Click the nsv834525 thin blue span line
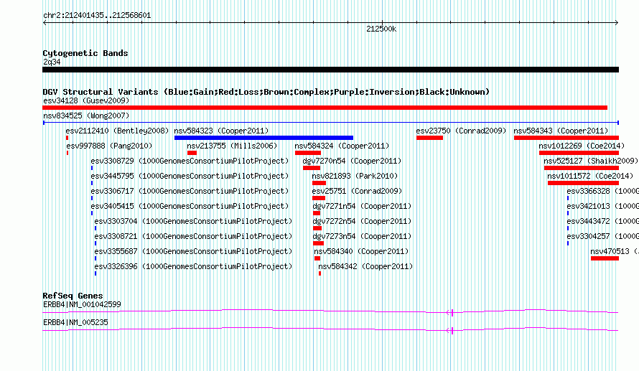Image resolution: width=639 pixels, height=371 pixels. 331,123
